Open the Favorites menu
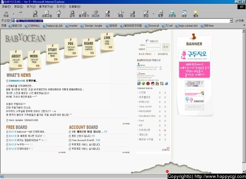 coord(46,7)
